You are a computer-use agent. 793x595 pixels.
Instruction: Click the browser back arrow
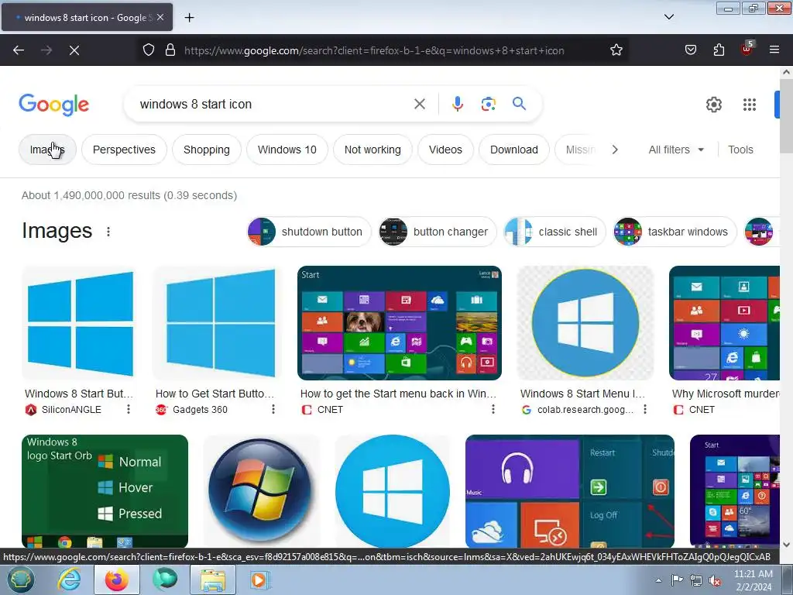[19, 50]
